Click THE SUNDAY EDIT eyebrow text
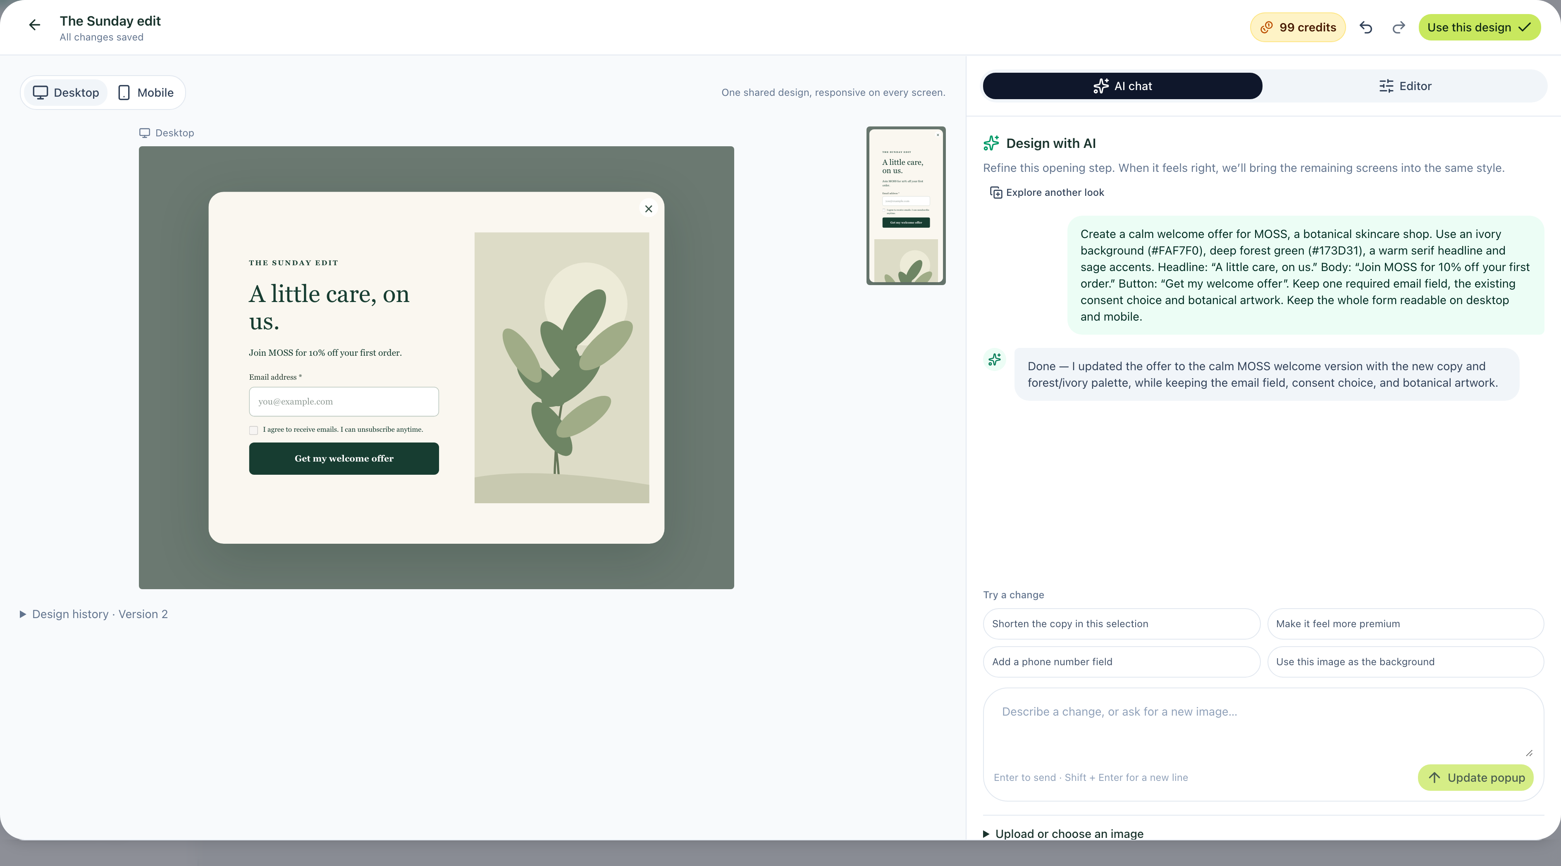Viewport: 1561px width, 866px height. [x=293, y=263]
